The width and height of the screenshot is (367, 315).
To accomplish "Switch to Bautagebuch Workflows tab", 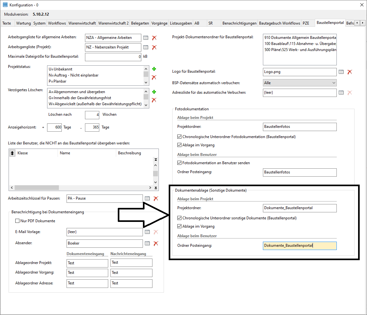I will pos(279,23).
